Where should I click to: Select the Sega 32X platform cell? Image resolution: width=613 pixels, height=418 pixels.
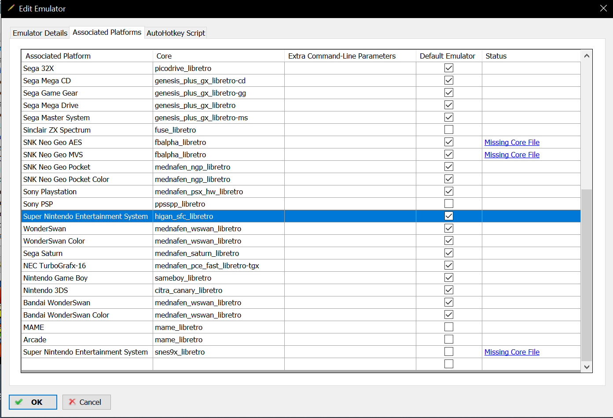[87, 68]
